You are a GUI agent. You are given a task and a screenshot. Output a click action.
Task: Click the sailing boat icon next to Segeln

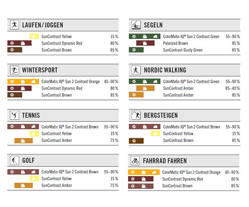(x=136, y=25)
